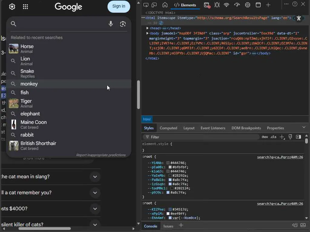Open the Network tool wifi icon
Viewport: 310px width, 232px height.
[x=226, y=5]
